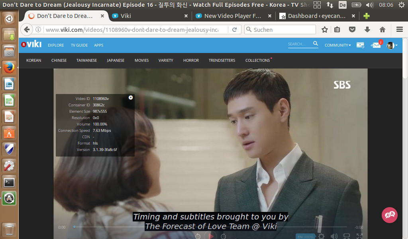Image resolution: width=408 pixels, height=239 pixels.
Task: Open the Viki messages envelope icon
Action: [375, 45]
